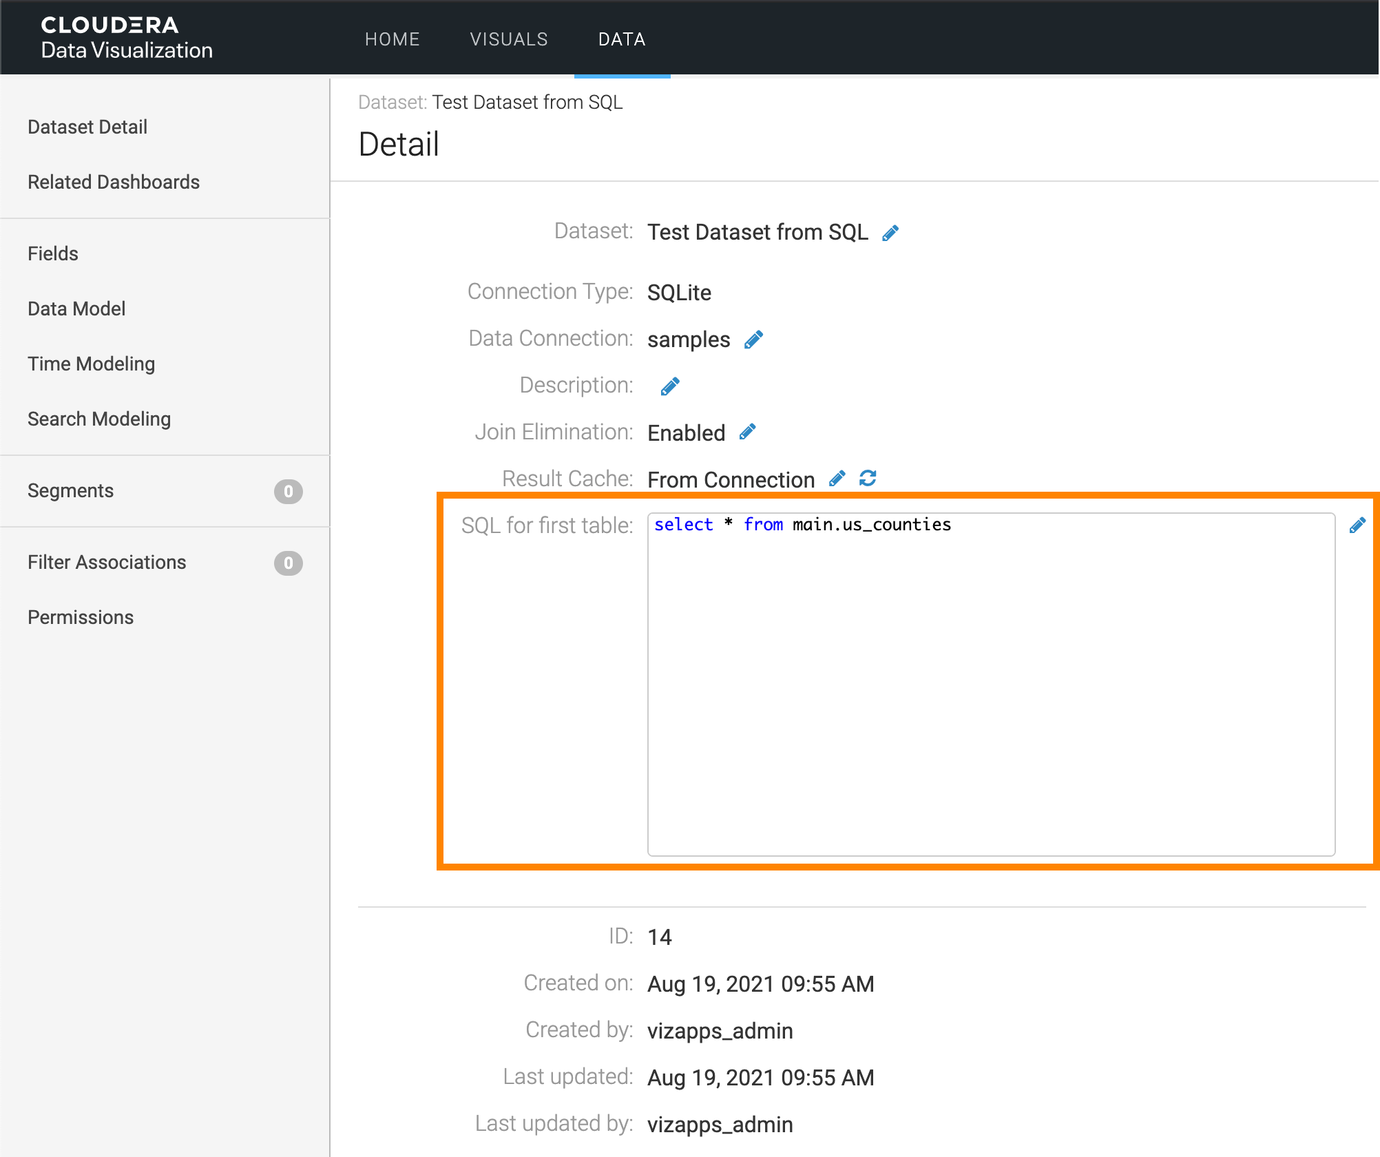Edit Result Cache pencil icon

(x=837, y=479)
